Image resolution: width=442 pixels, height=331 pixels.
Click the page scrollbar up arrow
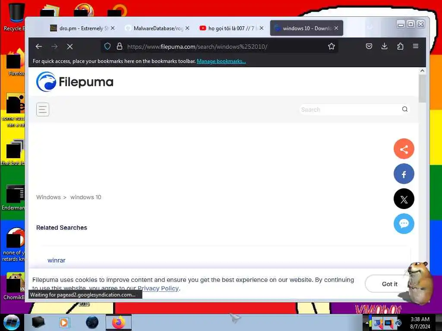point(422,71)
